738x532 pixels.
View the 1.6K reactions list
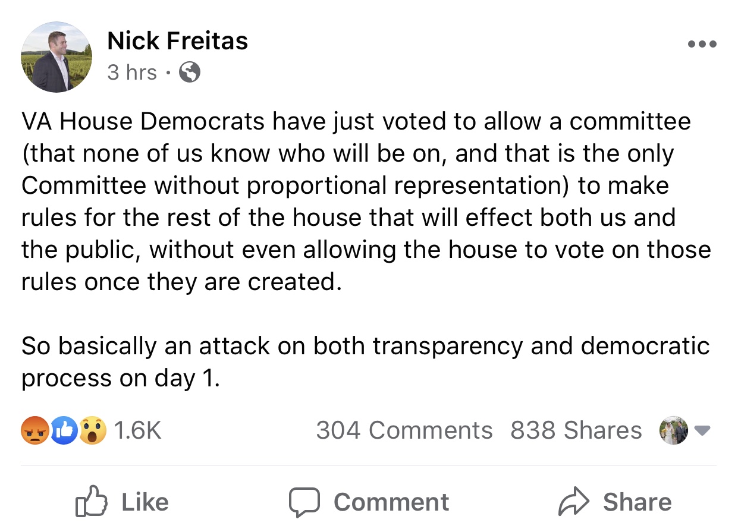[x=137, y=430]
